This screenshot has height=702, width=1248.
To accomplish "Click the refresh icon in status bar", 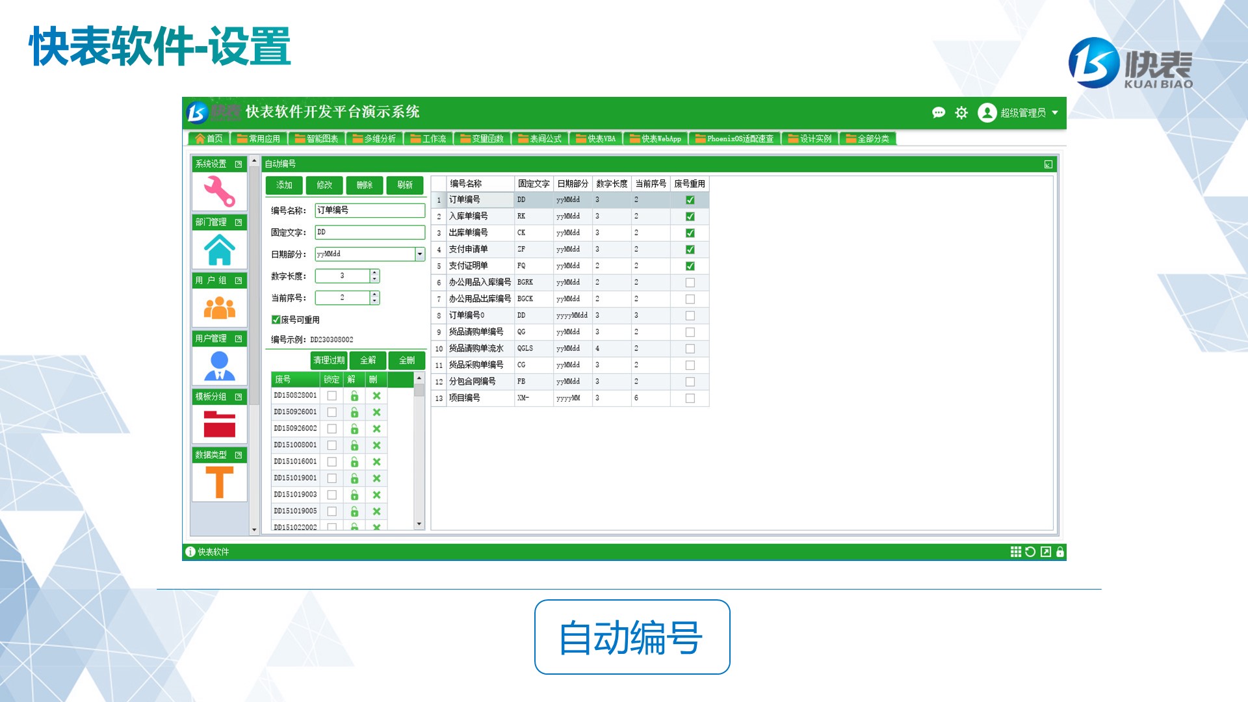I will [1030, 552].
